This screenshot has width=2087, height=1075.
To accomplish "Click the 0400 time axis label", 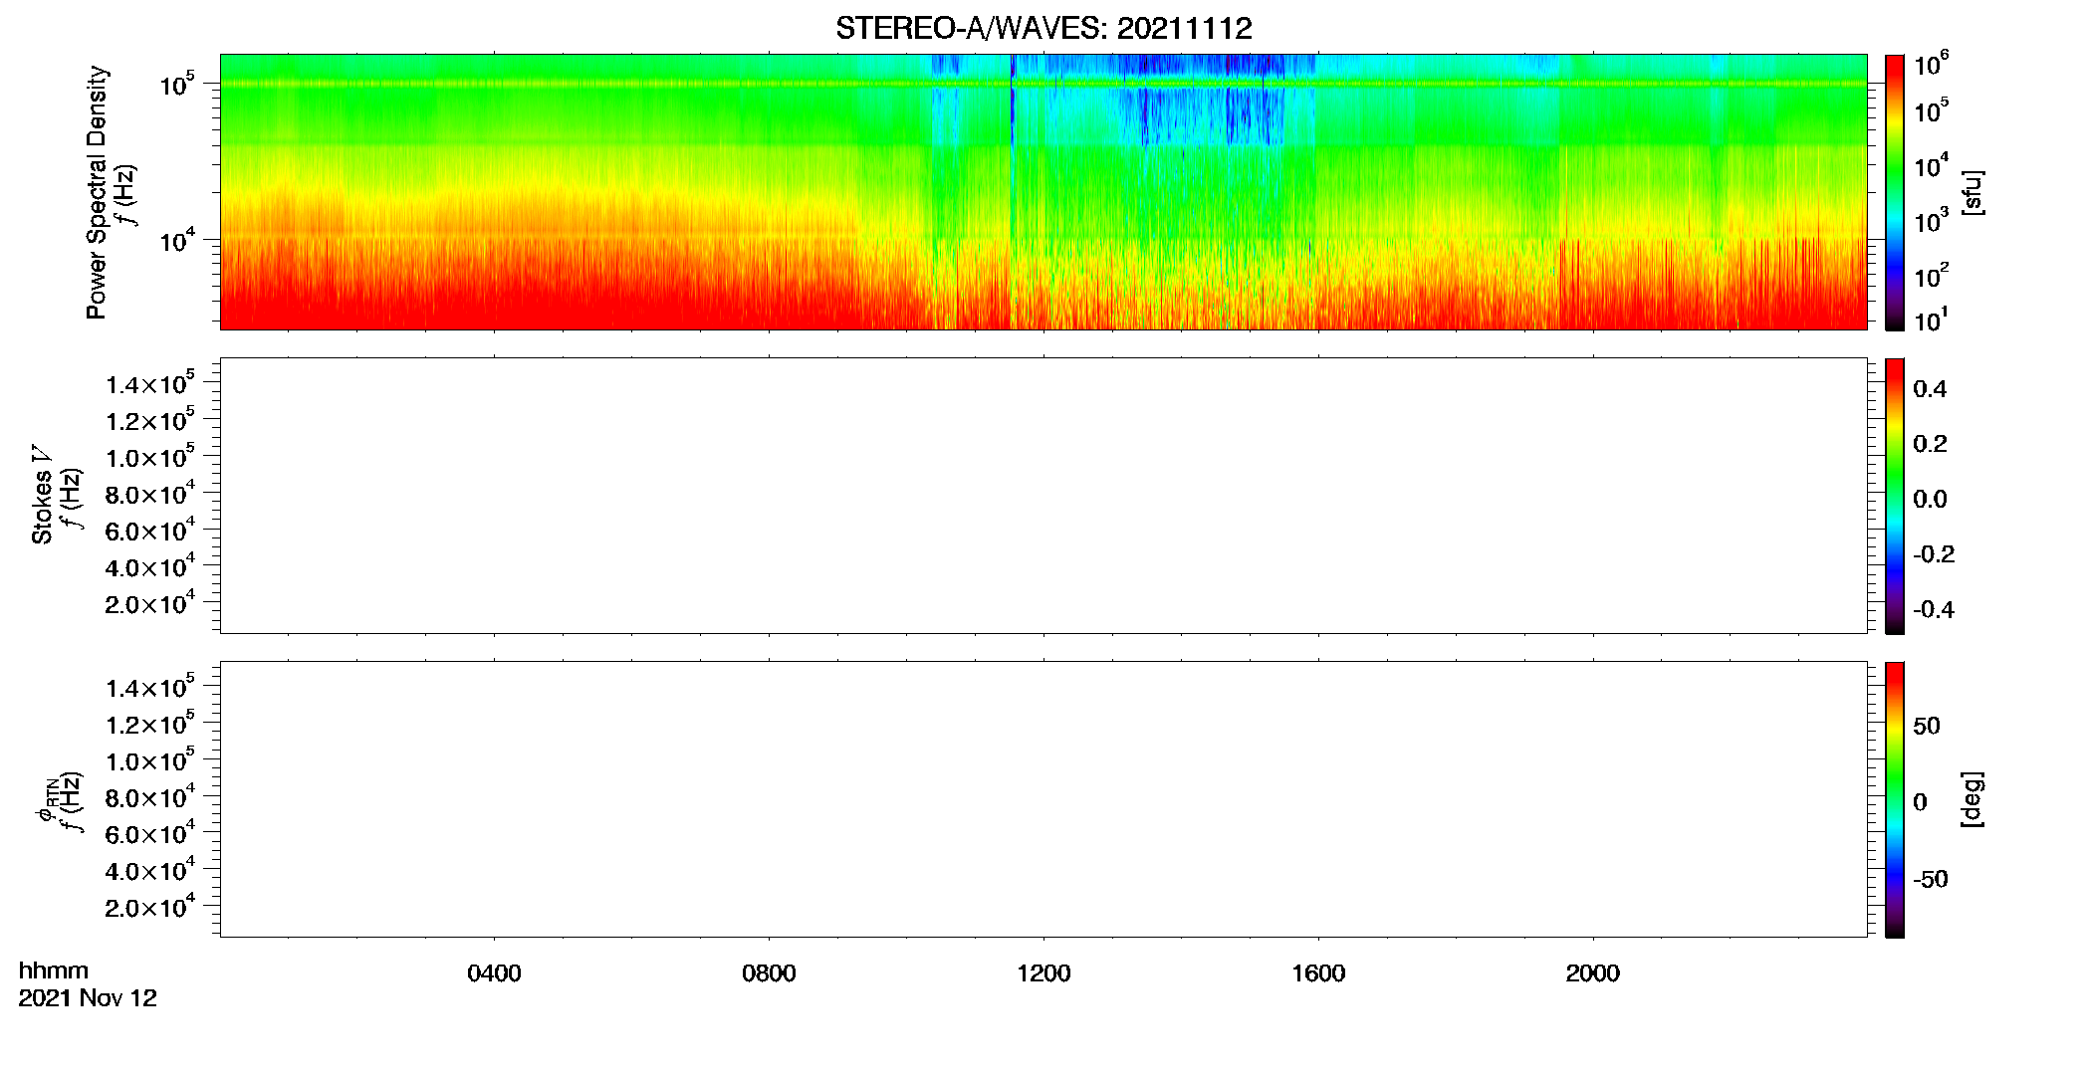I will (494, 973).
